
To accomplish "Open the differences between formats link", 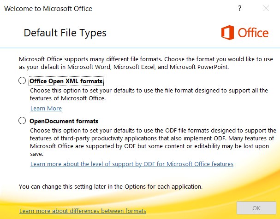I will tap(83, 211).
